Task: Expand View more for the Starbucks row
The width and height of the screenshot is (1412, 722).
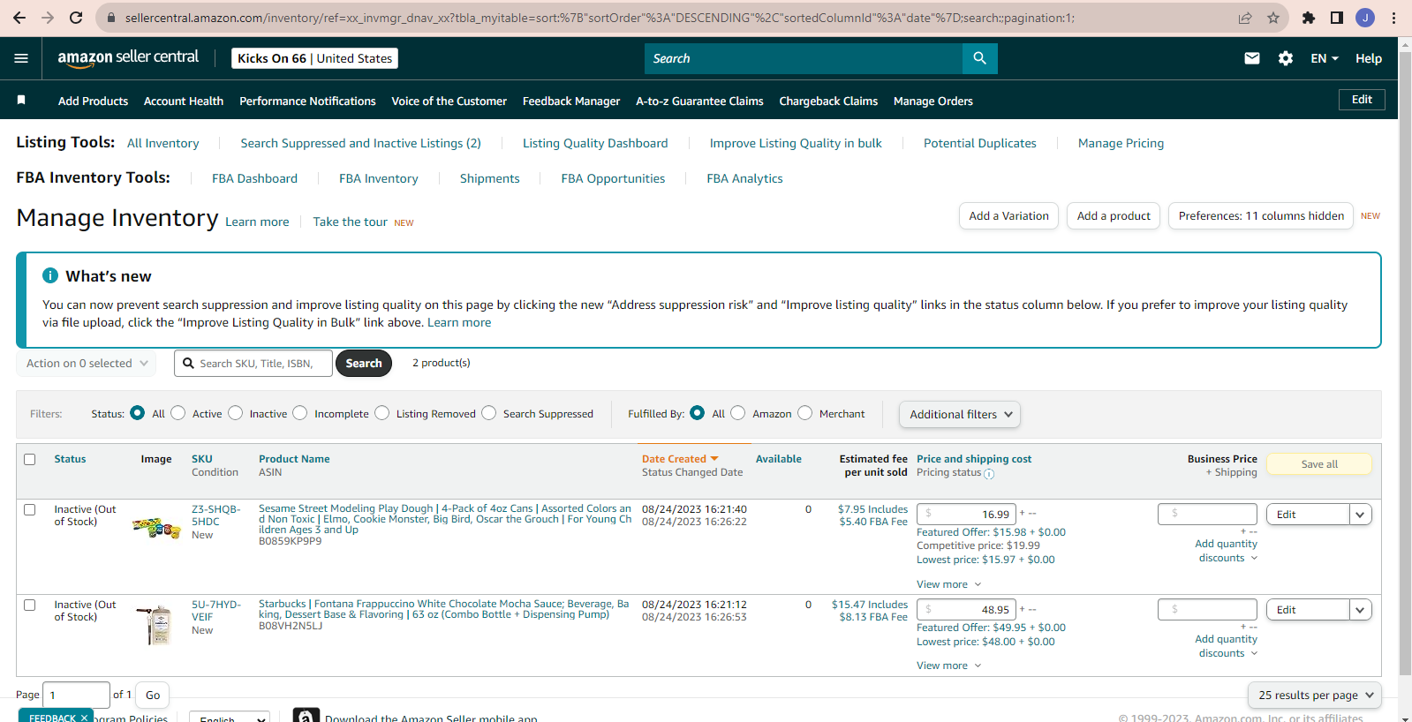Action: tap(948, 666)
